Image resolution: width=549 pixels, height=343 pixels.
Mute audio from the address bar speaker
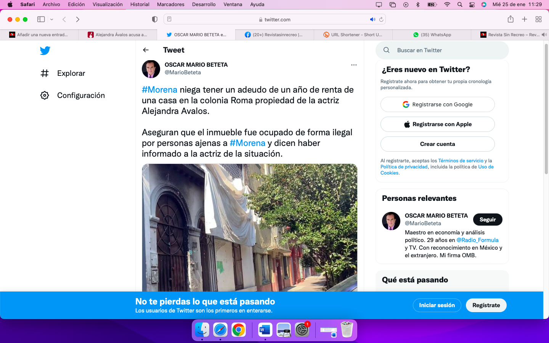pos(372,19)
